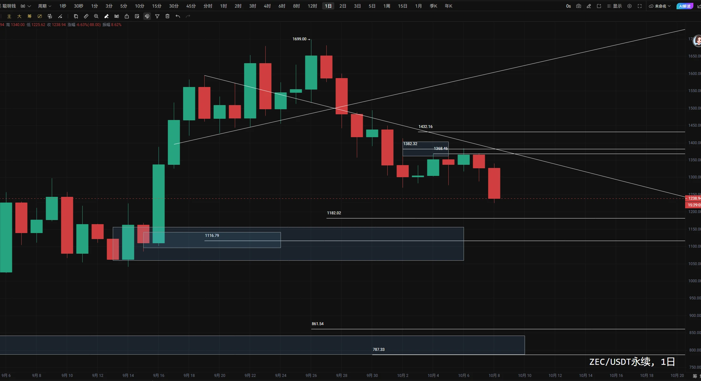
Task: Click the user avatar at right edge
Action: [698, 41]
